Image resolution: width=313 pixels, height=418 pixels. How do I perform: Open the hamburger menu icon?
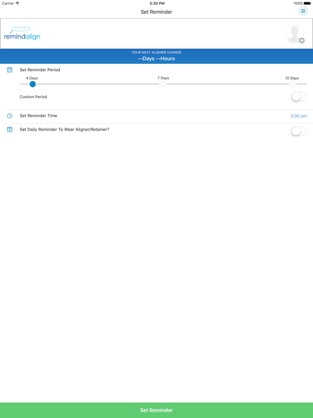point(303,11)
